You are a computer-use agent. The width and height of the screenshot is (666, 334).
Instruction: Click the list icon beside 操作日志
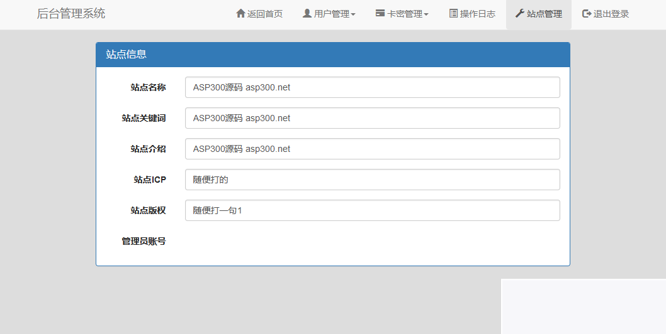point(453,13)
